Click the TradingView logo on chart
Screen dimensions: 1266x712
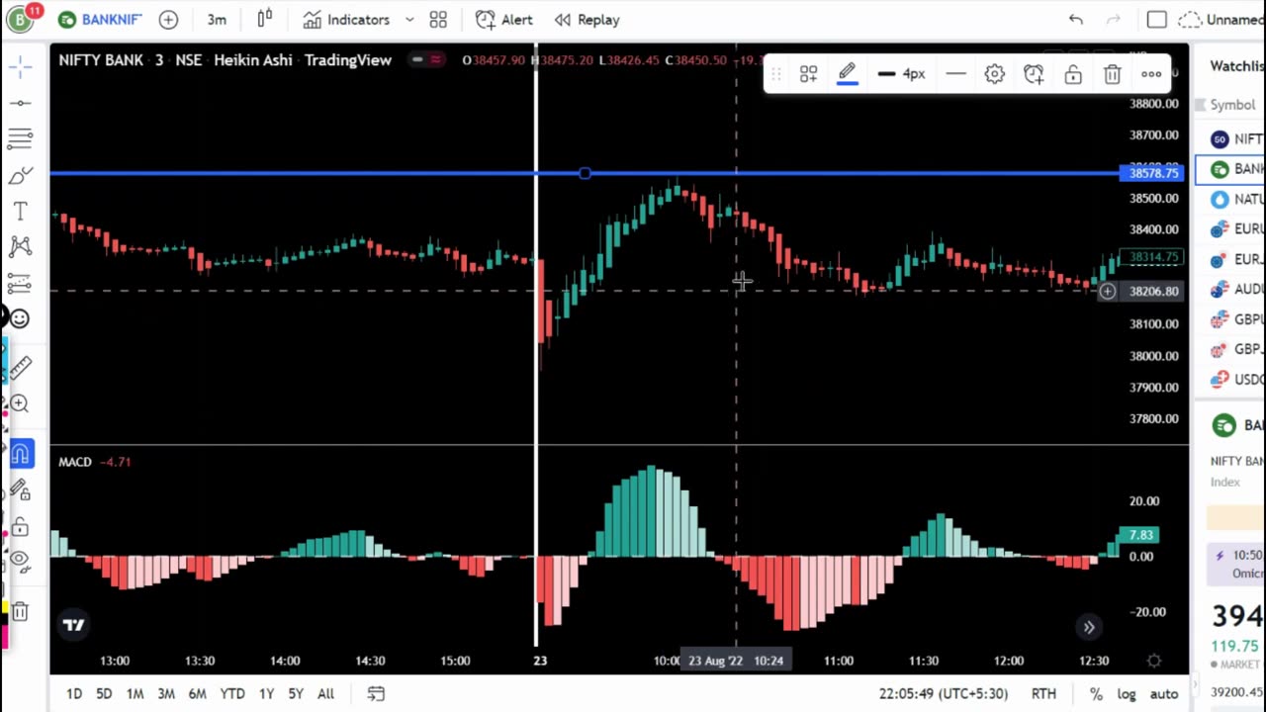73,625
